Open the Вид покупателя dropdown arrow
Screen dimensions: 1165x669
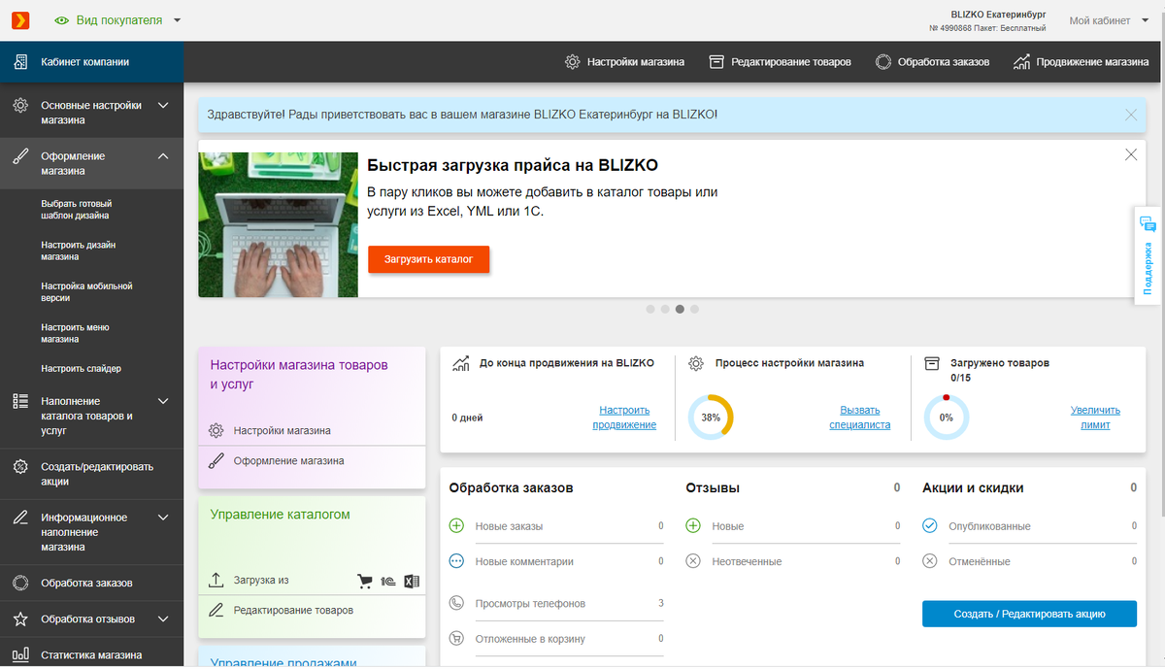click(x=176, y=20)
